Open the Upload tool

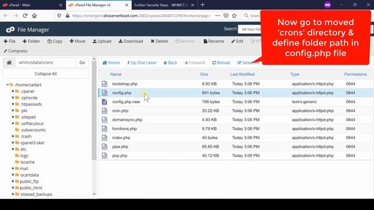102,41
